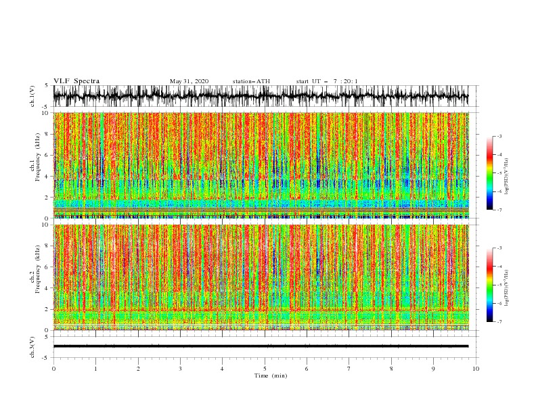Click the ch.3 flat voltage trace
This screenshot has height=414, width=536.
tap(261, 346)
